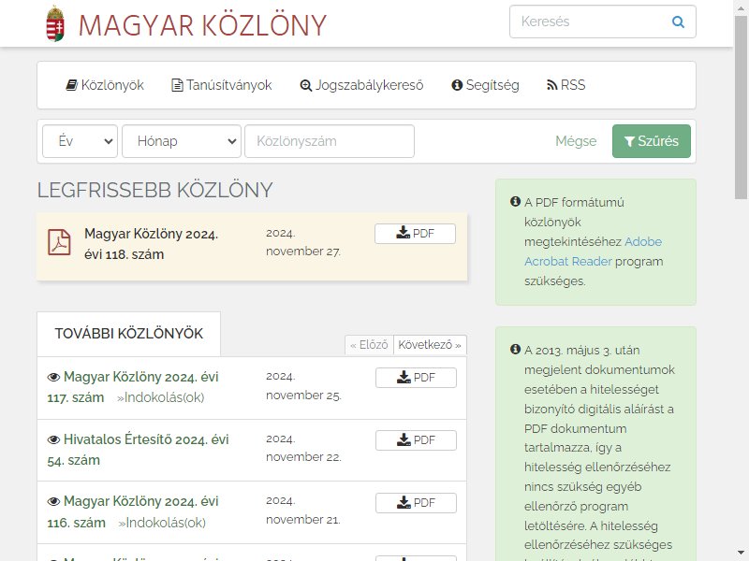Viewport: 749px width, 561px height.
Task: Download PDF of Magyar Közlöny 118. szám
Action: 415,234
